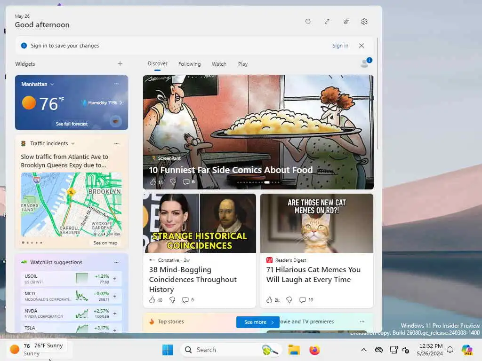Screen dimensions: 482x361
Task: Open weather animated character icon
Action: click(x=116, y=121)
